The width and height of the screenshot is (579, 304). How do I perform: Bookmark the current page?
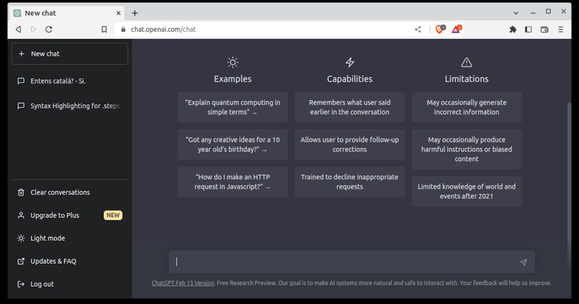point(104,29)
